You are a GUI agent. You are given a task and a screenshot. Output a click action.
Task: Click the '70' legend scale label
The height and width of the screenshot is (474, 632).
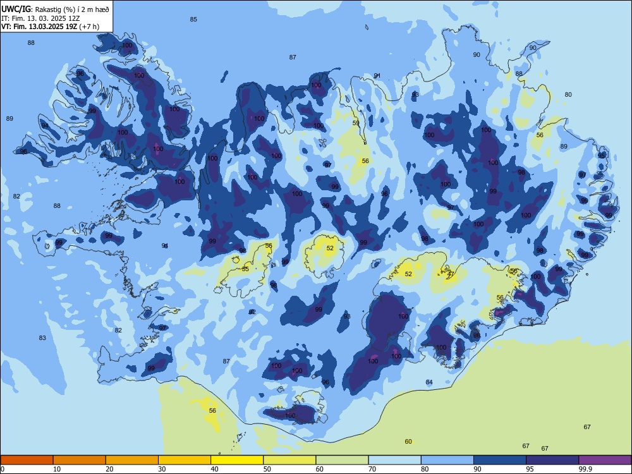tap(372, 469)
